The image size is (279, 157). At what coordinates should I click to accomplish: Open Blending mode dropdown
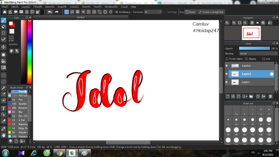coord(258,53)
